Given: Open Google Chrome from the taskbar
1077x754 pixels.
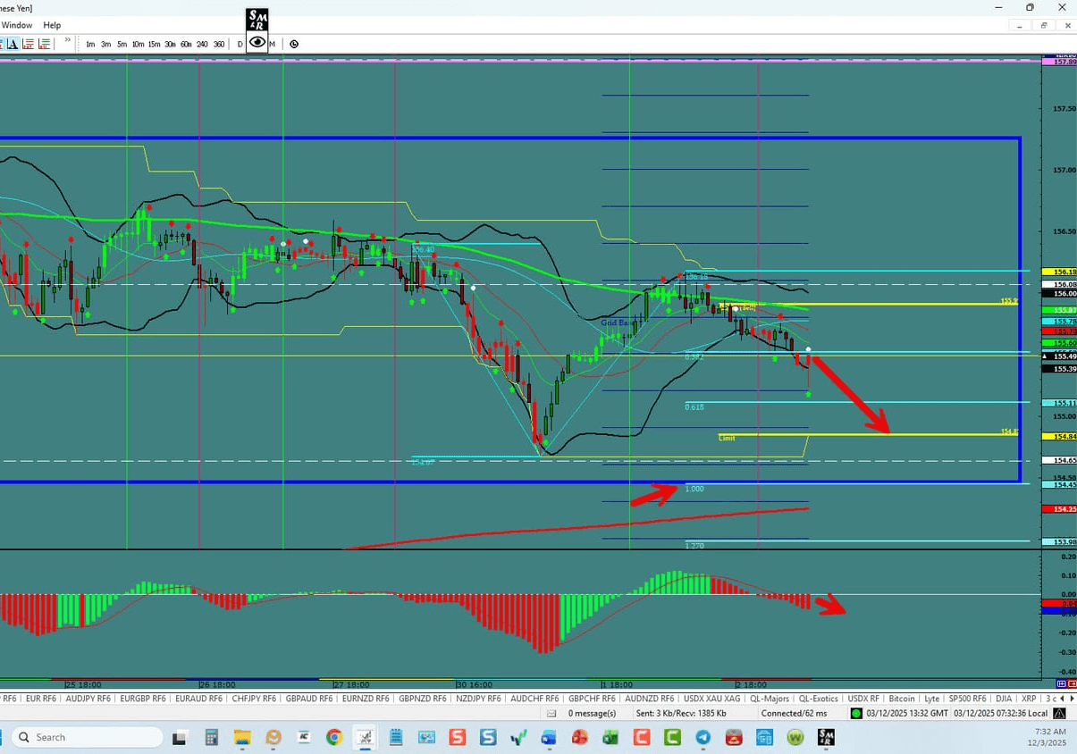Looking at the screenshot, I should click(334, 738).
